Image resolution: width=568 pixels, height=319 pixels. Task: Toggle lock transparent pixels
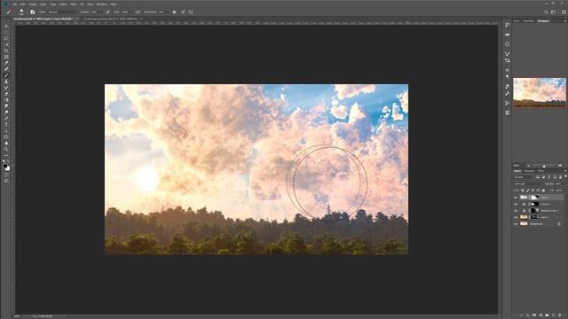tap(523, 191)
